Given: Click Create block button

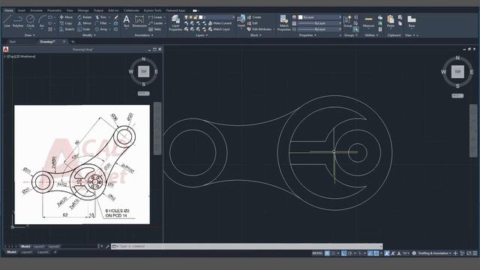Looking at the screenshot, I should click(x=254, y=17).
